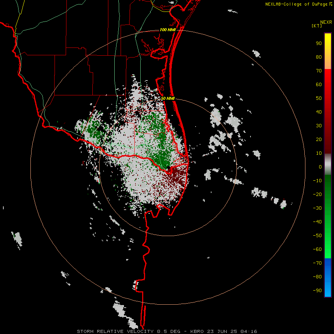The image size is (334, 334).
Task: Click the 40 tick label on scale
Action: coord(319,112)
